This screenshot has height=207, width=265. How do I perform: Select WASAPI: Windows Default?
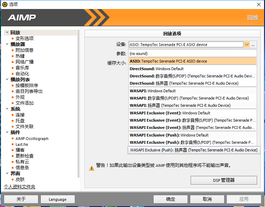coord(192,91)
